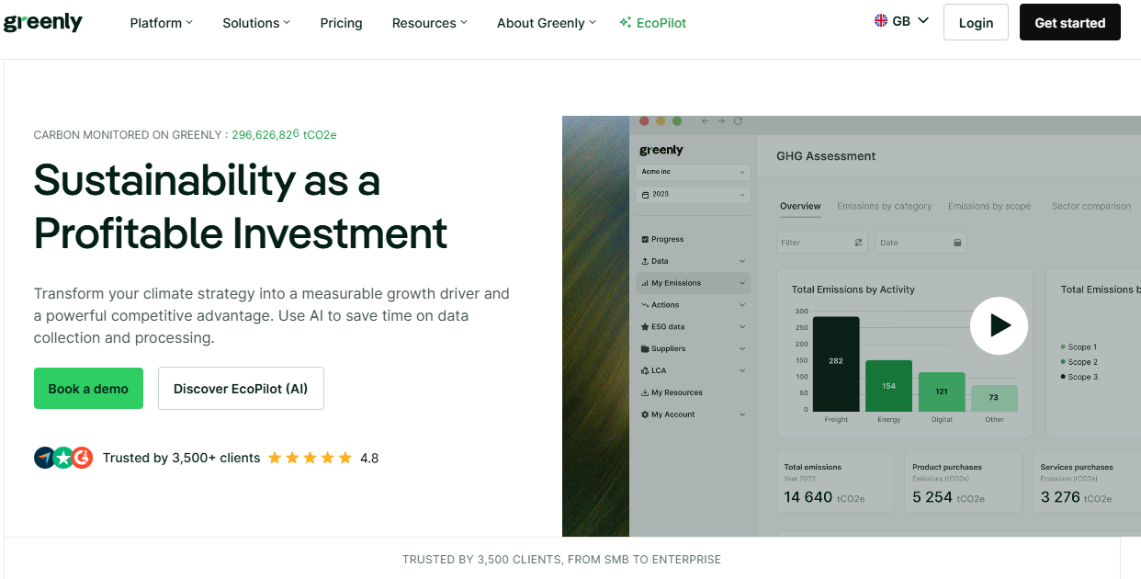Image resolution: width=1141 pixels, height=579 pixels.
Task: Click the browser back arrow in mockup
Action: [x=705, y=121]
